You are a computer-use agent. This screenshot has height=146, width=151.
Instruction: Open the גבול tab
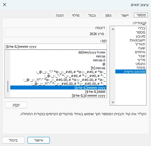point(92,15)
